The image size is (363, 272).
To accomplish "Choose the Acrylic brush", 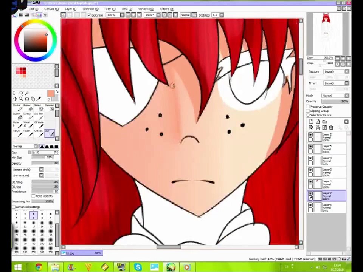I will point(17,133).
